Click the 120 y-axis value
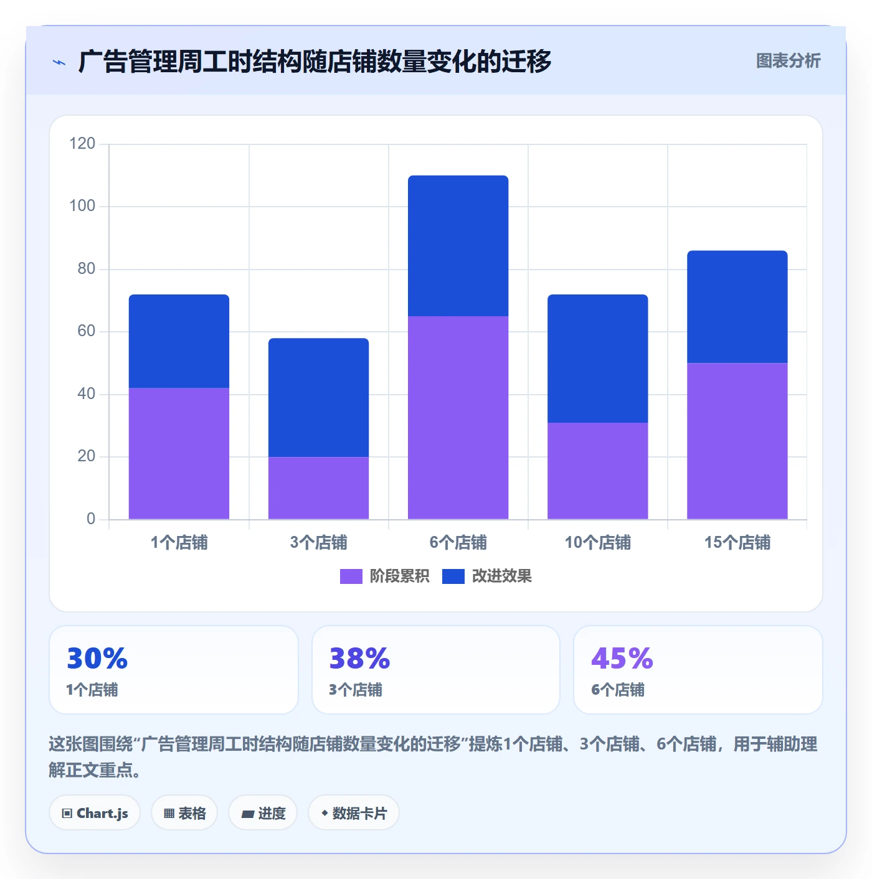 [x=82, y=144]
